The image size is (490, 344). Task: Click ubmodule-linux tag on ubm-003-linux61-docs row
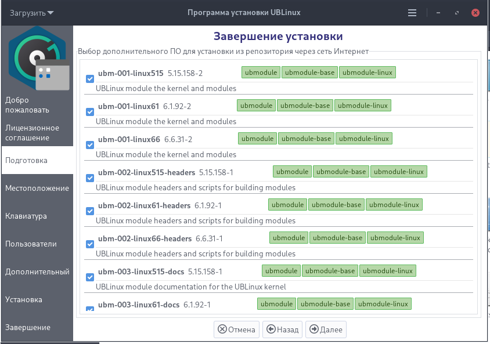[x=383, y=304]
